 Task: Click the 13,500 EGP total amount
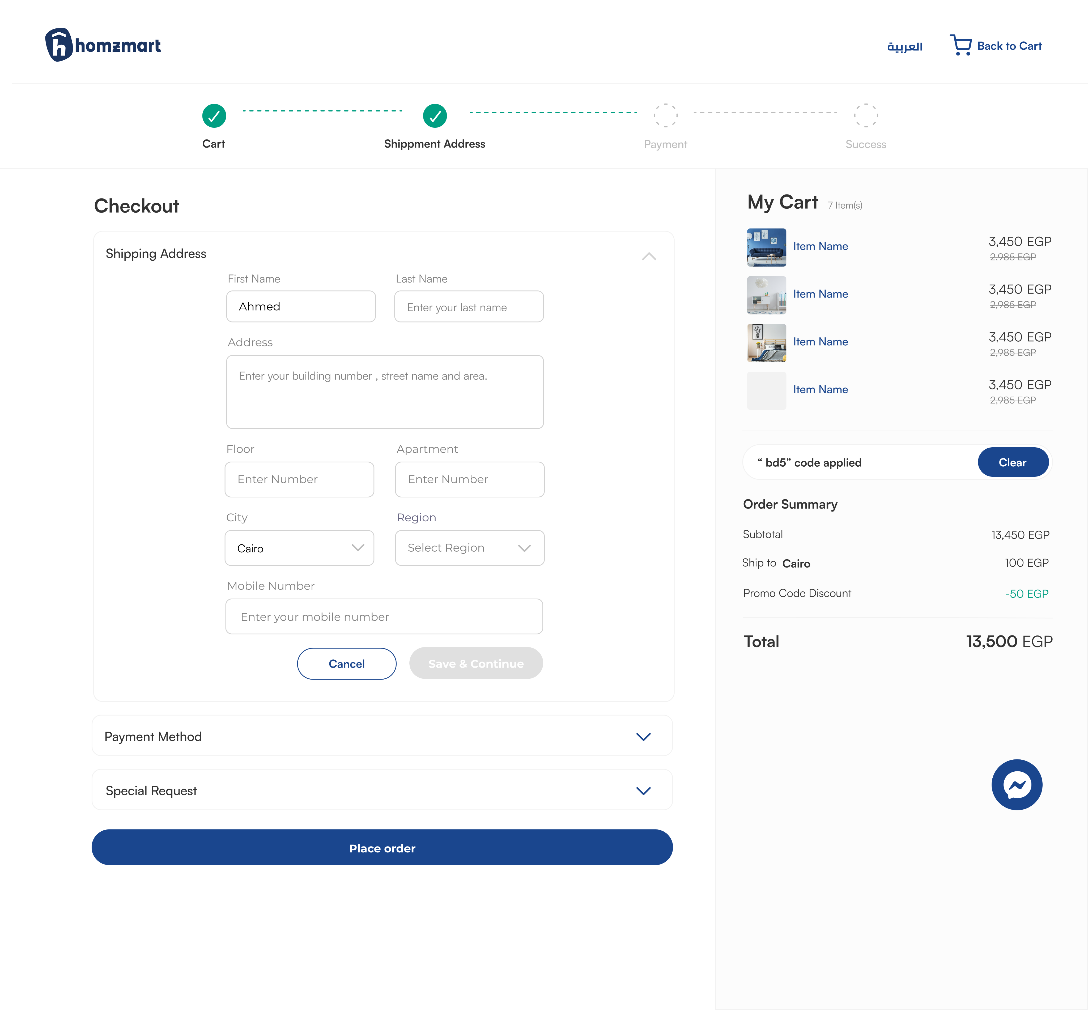click(1009, 641)
